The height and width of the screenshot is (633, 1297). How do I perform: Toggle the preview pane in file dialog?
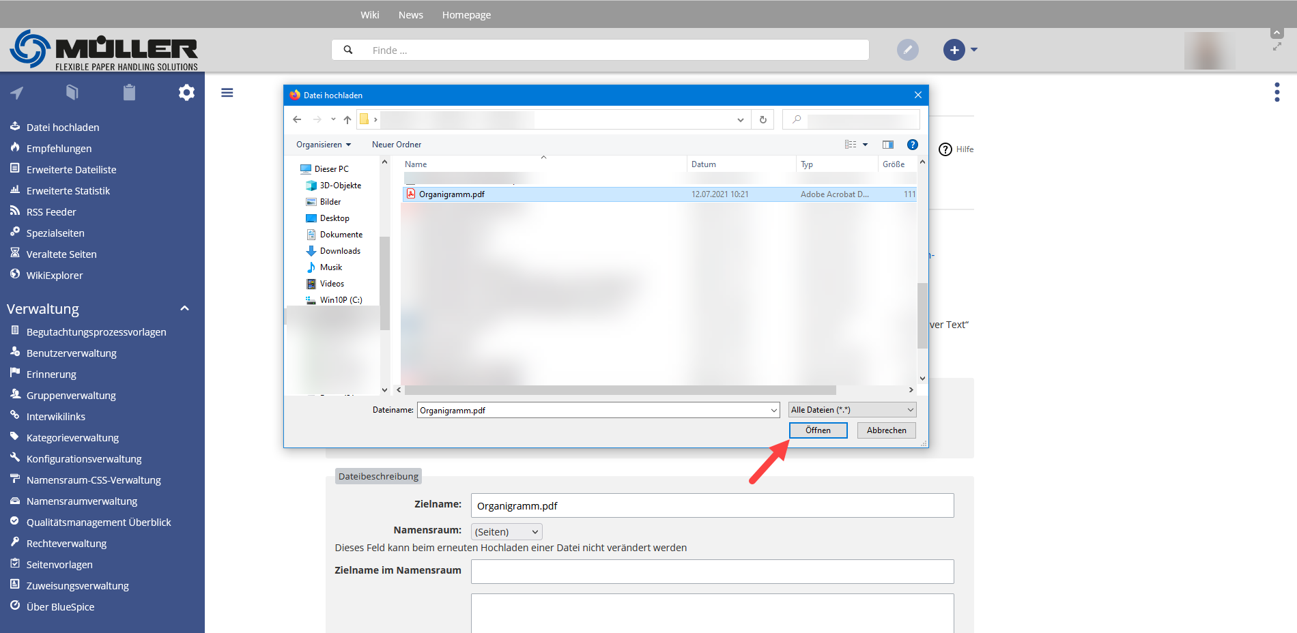[887, 145]
